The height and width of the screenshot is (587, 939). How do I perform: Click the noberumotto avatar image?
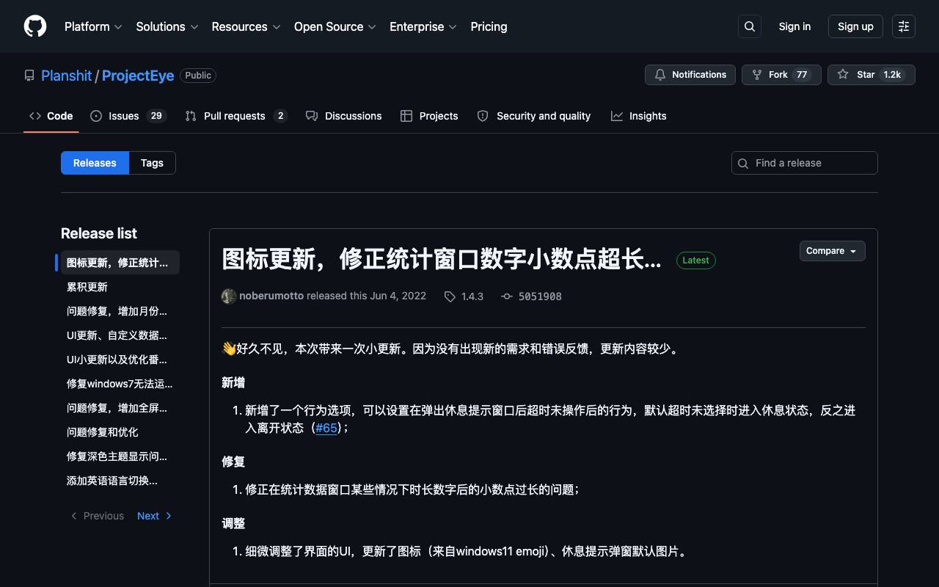229,296
